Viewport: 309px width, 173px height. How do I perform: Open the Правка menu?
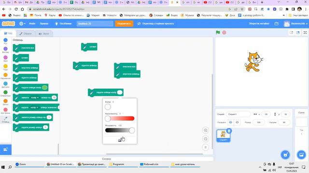click(44, 24)
